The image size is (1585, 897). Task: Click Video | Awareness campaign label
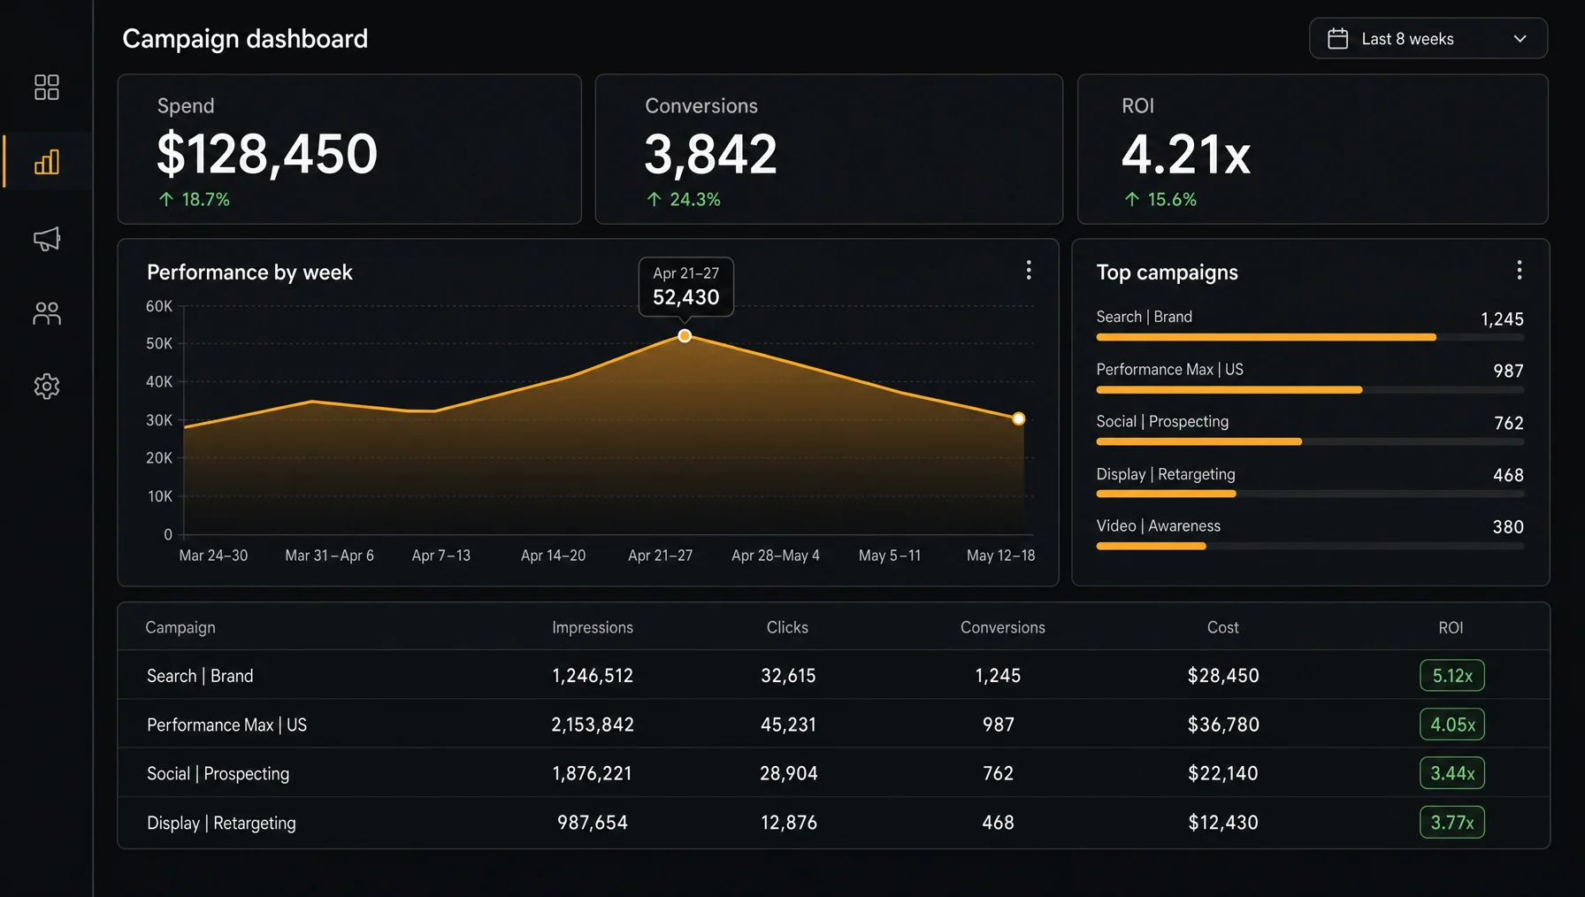point(1158,525)
